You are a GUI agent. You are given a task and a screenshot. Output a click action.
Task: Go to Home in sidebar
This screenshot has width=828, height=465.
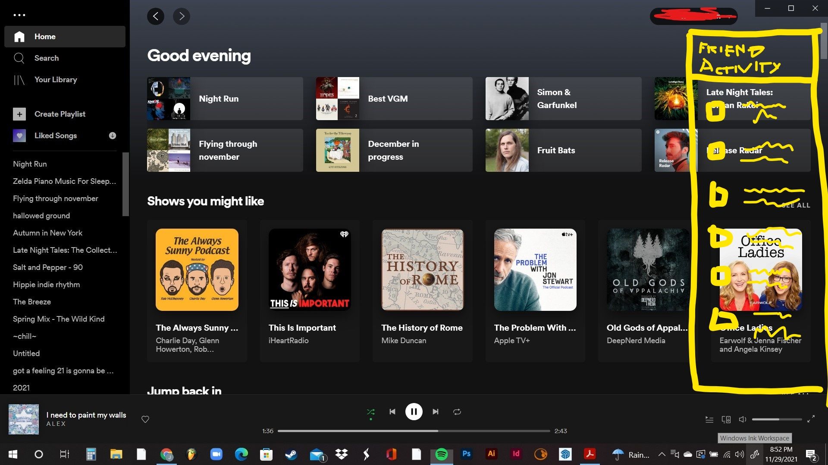pos(45,37)
